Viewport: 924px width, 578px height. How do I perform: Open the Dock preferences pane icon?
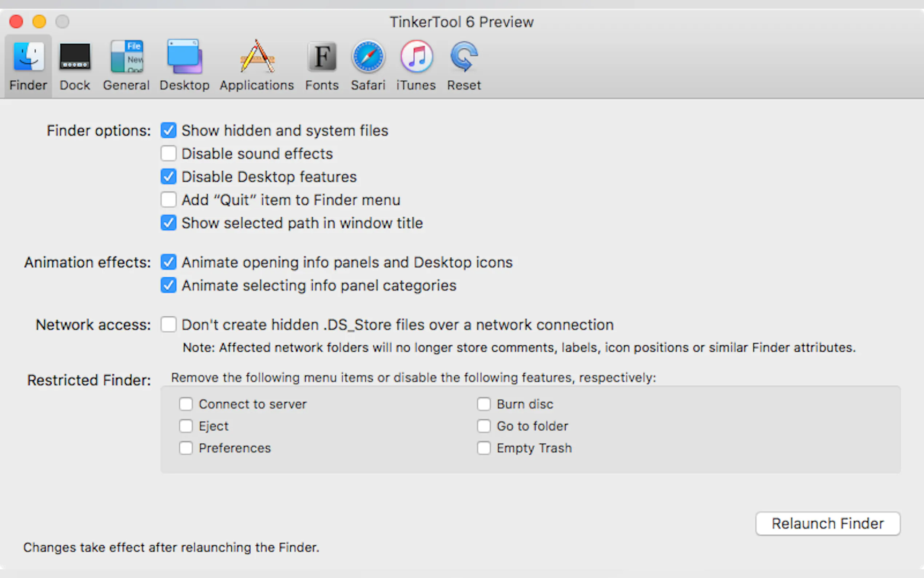[x=75, y=58]
